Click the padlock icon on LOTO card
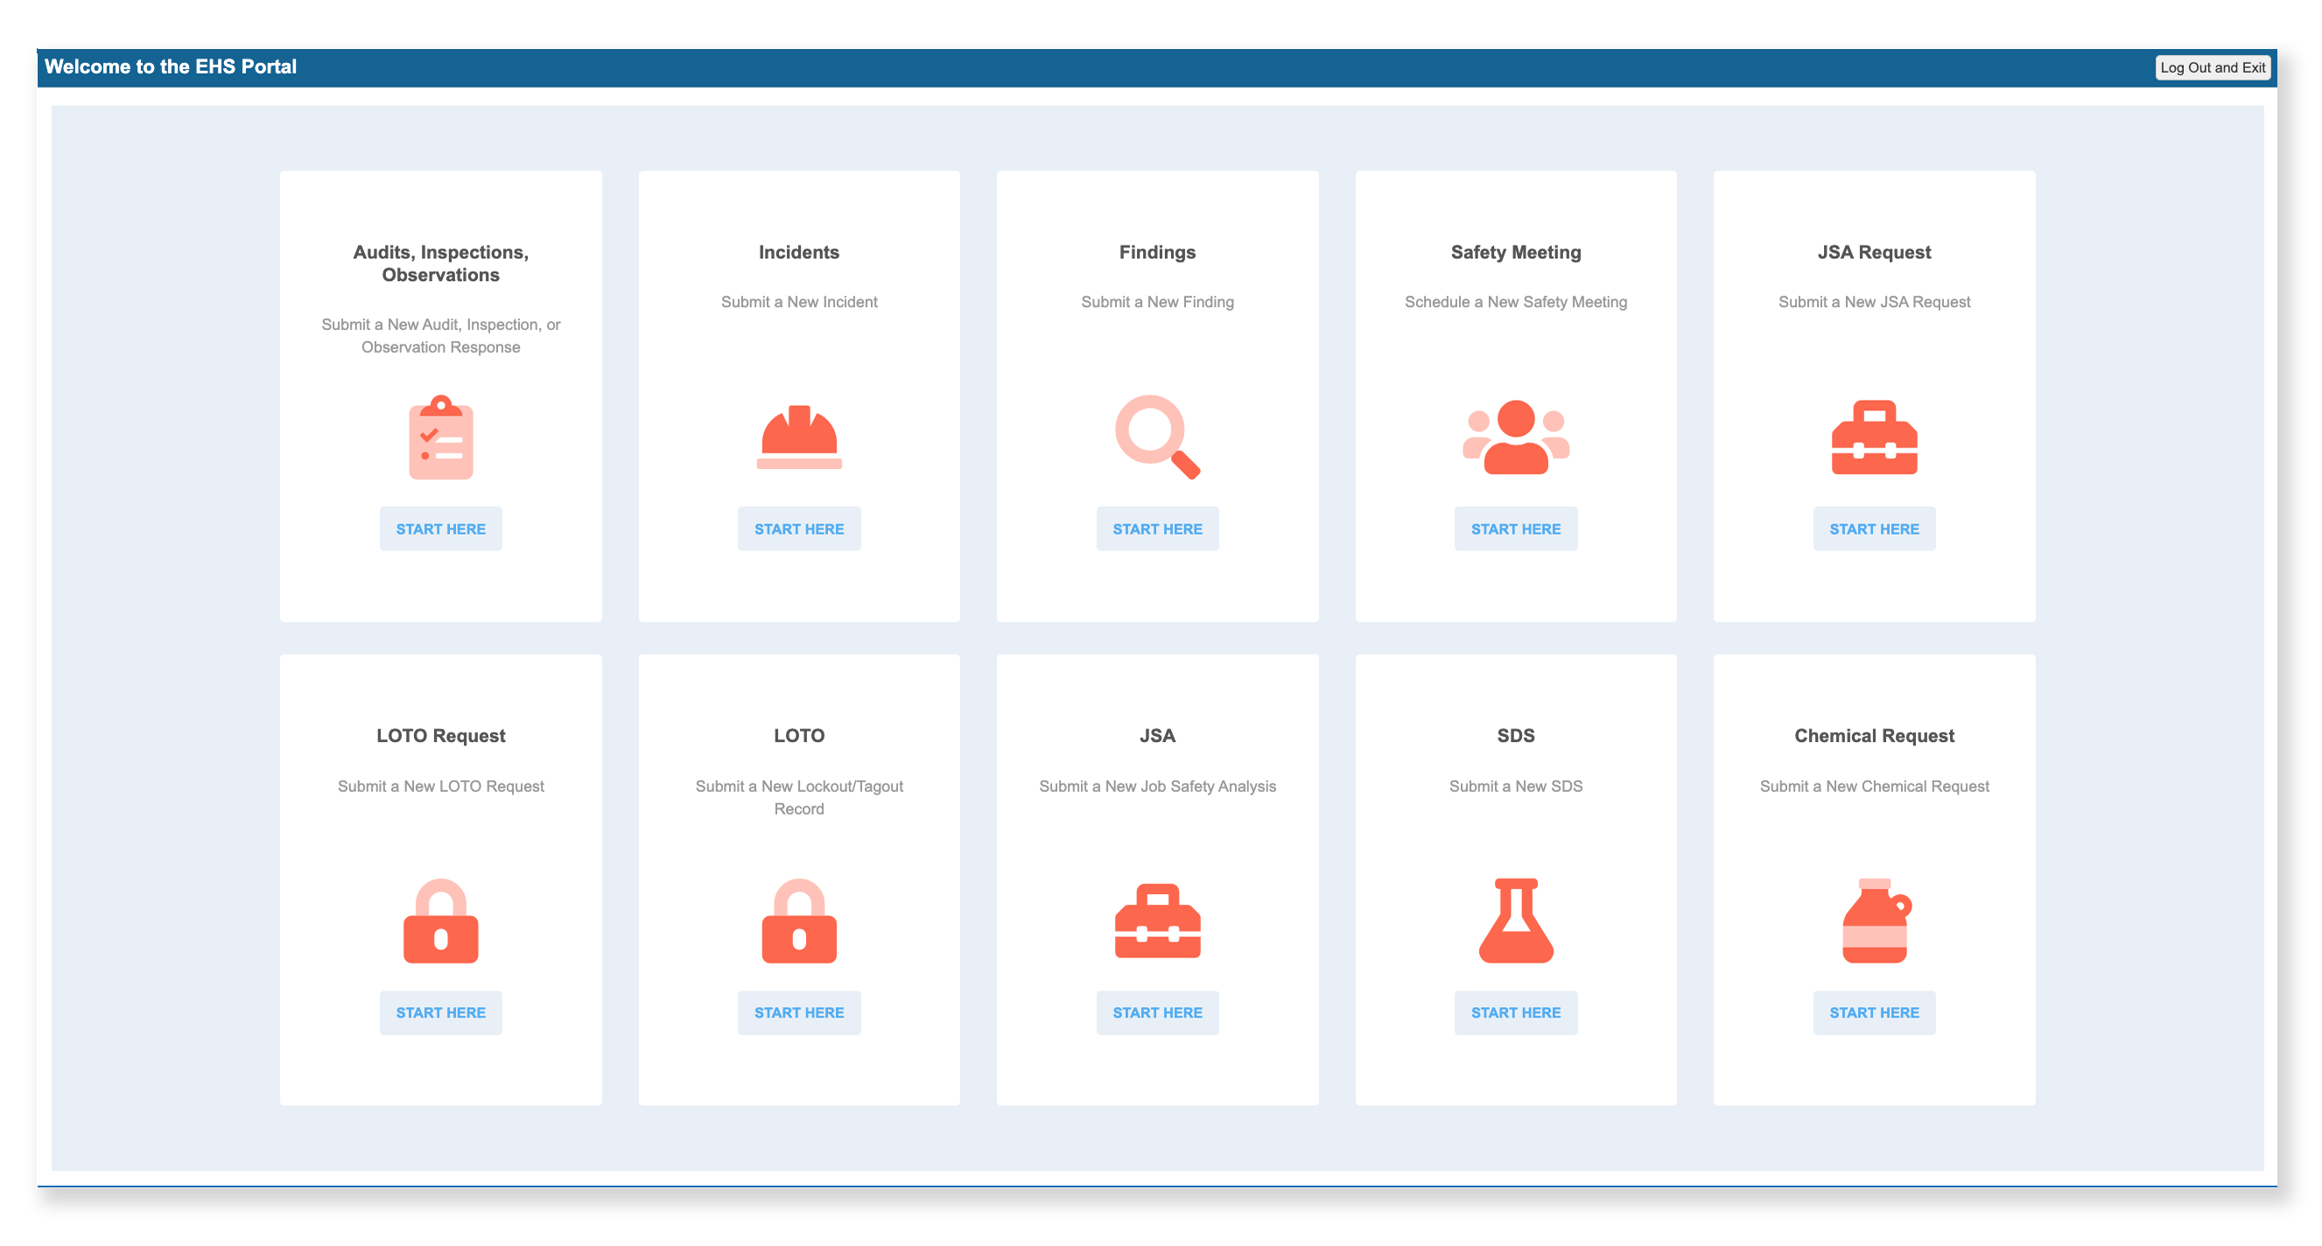The width and height of the screenshot is (2322, 1246). click(798, 920)
